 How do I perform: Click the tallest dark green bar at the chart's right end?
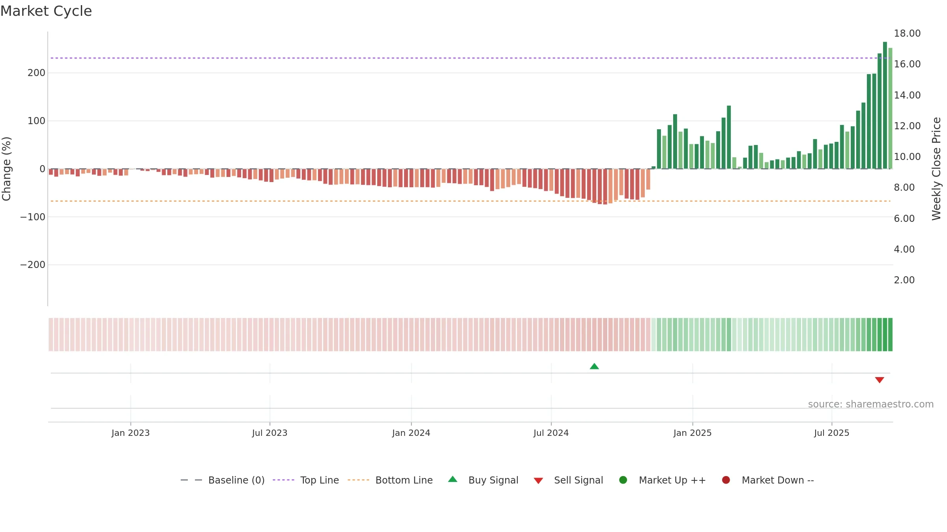pyautogui.click(x=885, y=105)
